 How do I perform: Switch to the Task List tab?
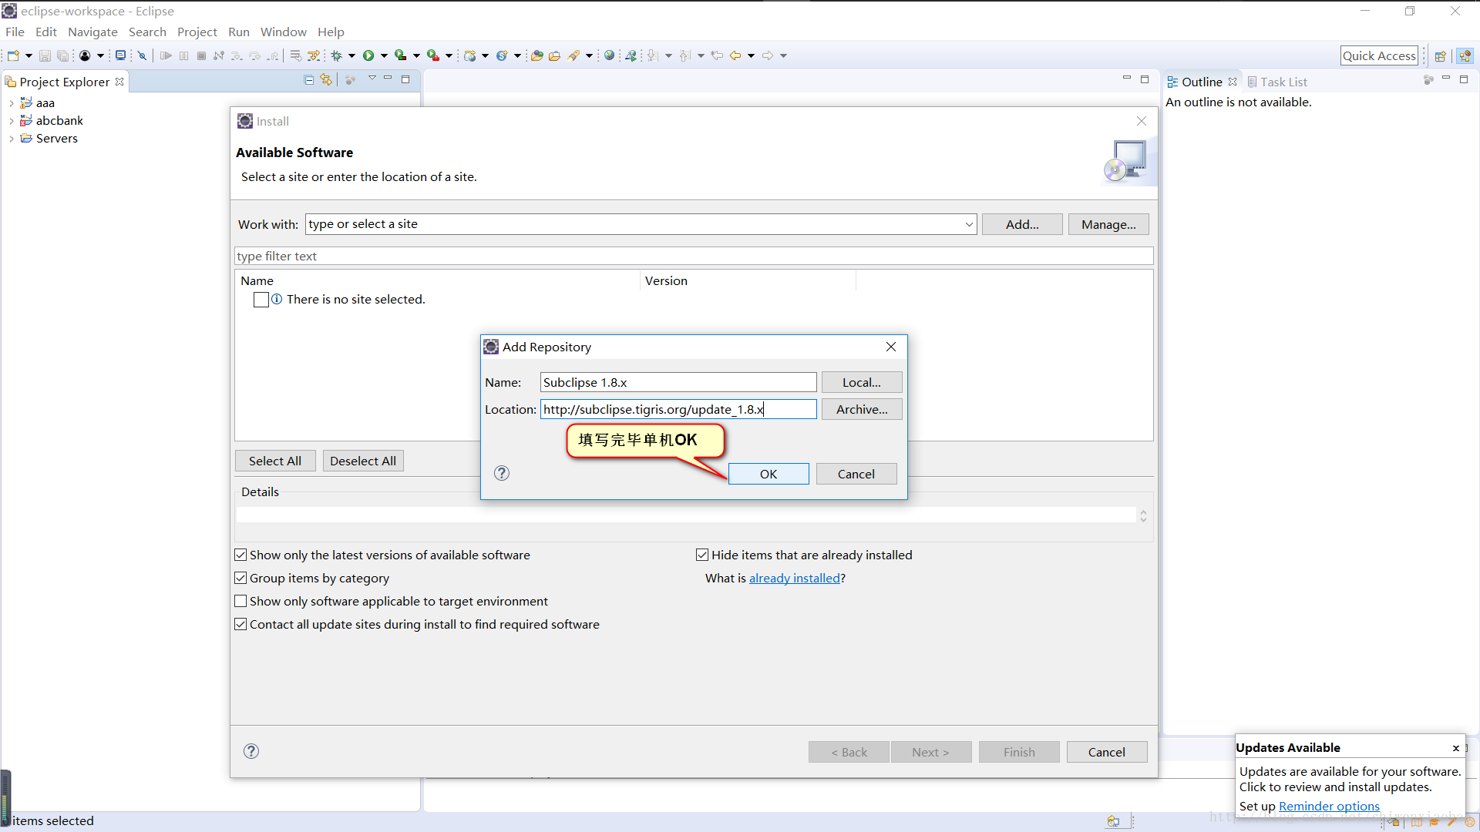1277,82
